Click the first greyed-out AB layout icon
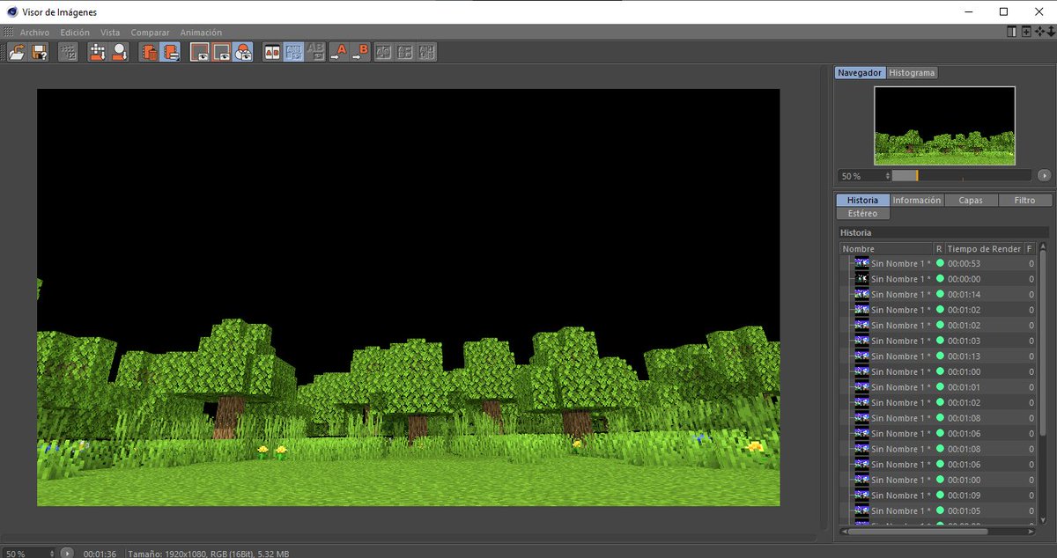The width and height of the screenshot is (1057, 558). (384, 53)
